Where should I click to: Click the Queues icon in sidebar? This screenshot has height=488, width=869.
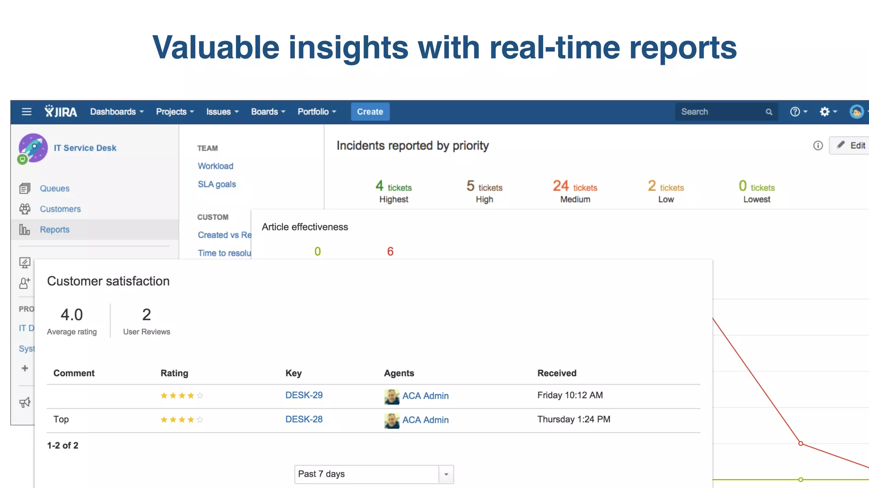[x=25, y=188]
